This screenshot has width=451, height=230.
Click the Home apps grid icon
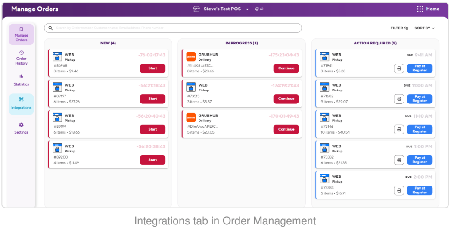[x=420, y=9]
